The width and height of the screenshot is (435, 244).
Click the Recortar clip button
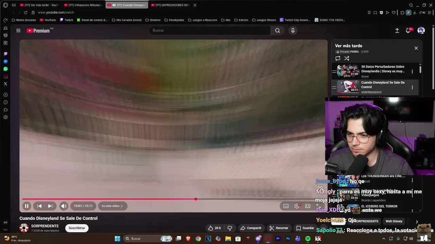(279, 228)
